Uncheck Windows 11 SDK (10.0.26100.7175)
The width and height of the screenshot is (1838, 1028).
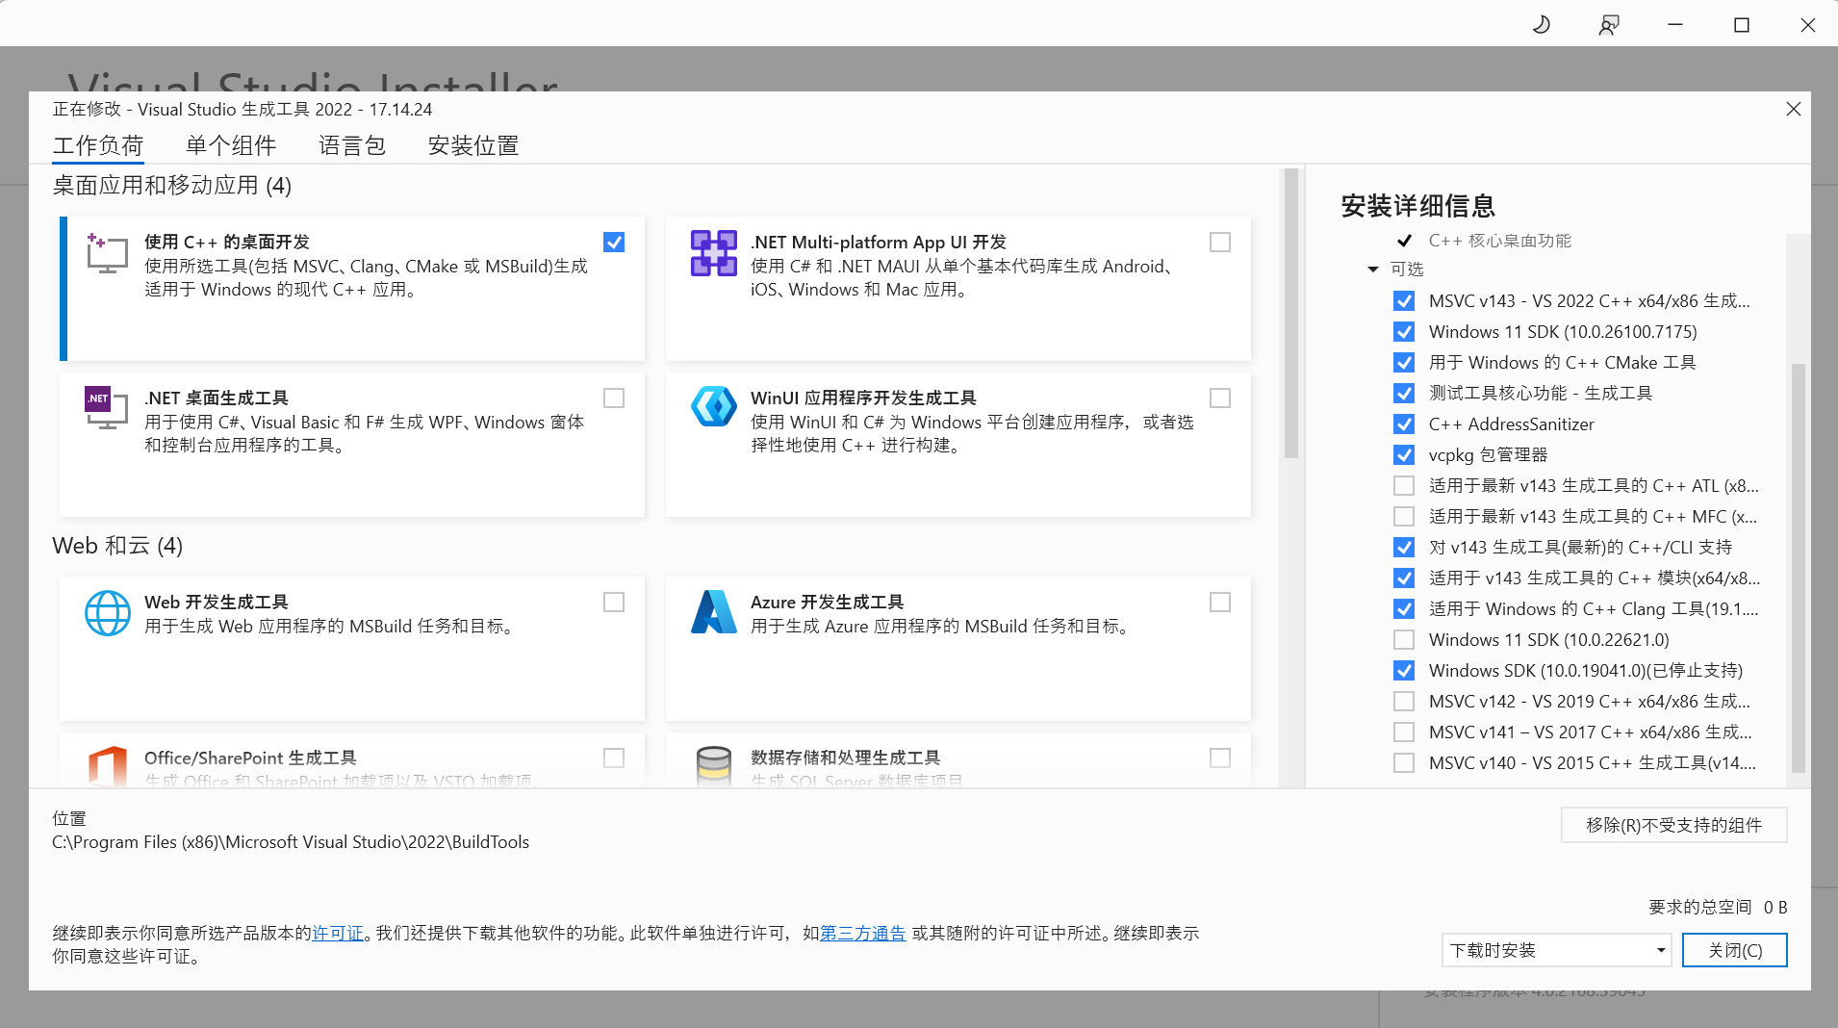point(1404,332)
